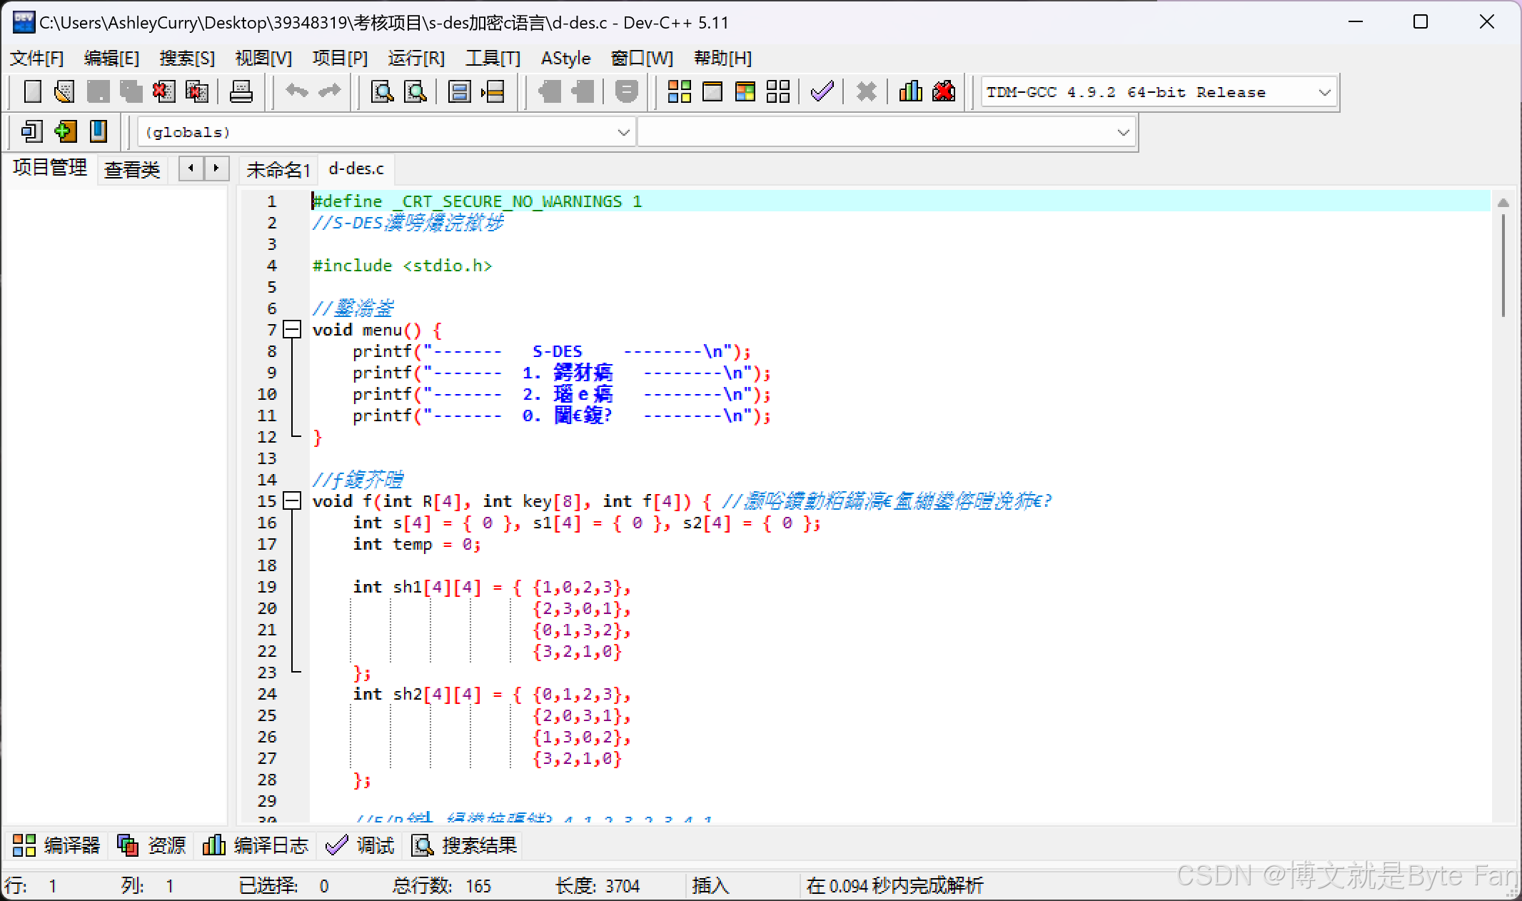Switch to the 未命名1 editor tab
This screenshot has width=1522, height=901.
tap(278, 170)
